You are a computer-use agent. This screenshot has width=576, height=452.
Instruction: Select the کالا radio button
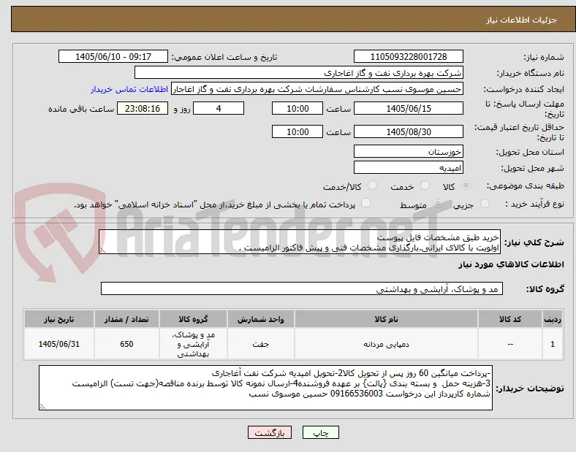466,185
